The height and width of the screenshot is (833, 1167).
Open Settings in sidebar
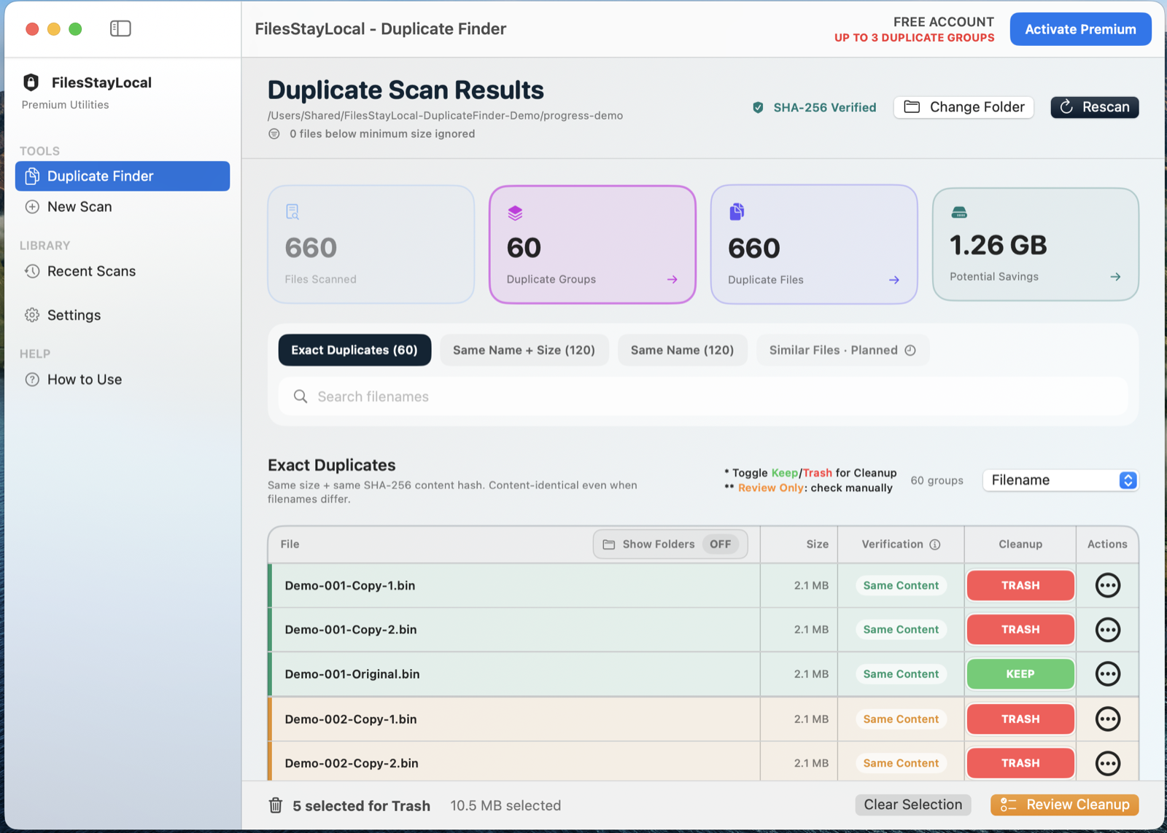point(123,315)
